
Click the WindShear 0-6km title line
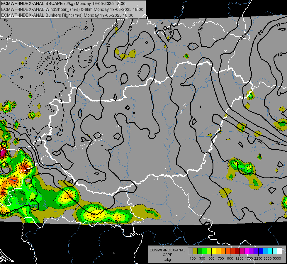click(72, 9)
